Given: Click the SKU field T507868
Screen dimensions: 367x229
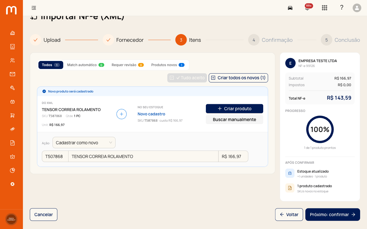Looking at the screenshot, I should pyautogui.click(x=55, y=156).
